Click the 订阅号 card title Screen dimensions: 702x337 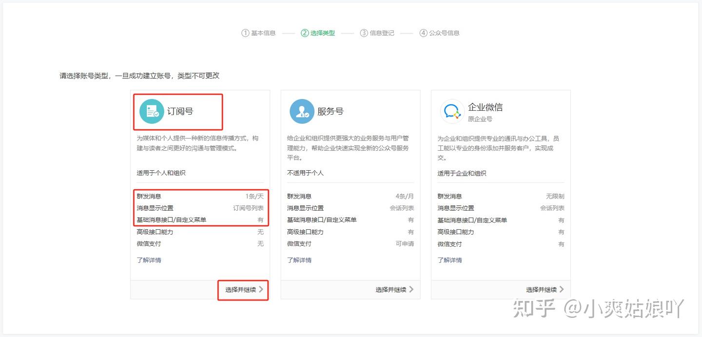(x=180, y=111)
